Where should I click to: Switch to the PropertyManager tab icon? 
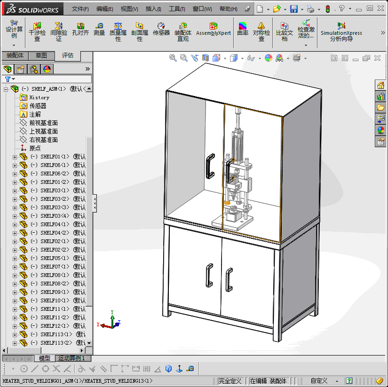pos(21,69)
